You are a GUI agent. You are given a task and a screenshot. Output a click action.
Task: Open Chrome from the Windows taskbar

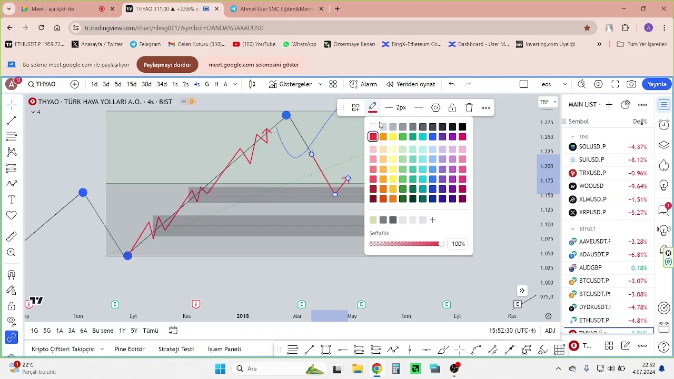[376, 368]
